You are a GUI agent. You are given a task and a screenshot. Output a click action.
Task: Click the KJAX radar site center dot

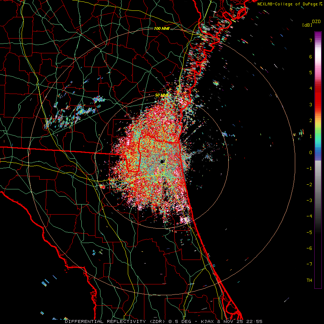[162, 161]
